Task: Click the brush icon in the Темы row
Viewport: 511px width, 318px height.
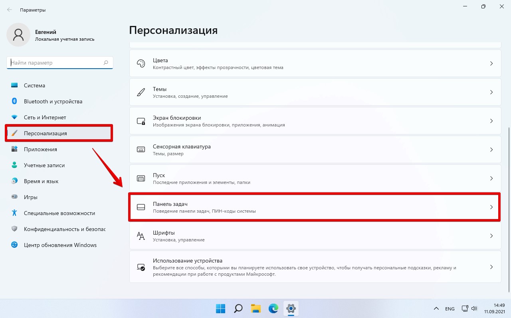Action: click(141, 92)
